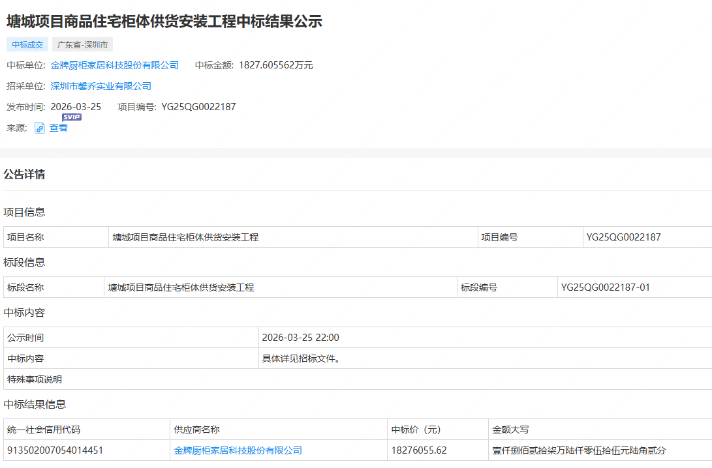Click credit code 913502007054014451
This screenshot has width=712, height=468.
pyautogui.click(x=55, y=450)
